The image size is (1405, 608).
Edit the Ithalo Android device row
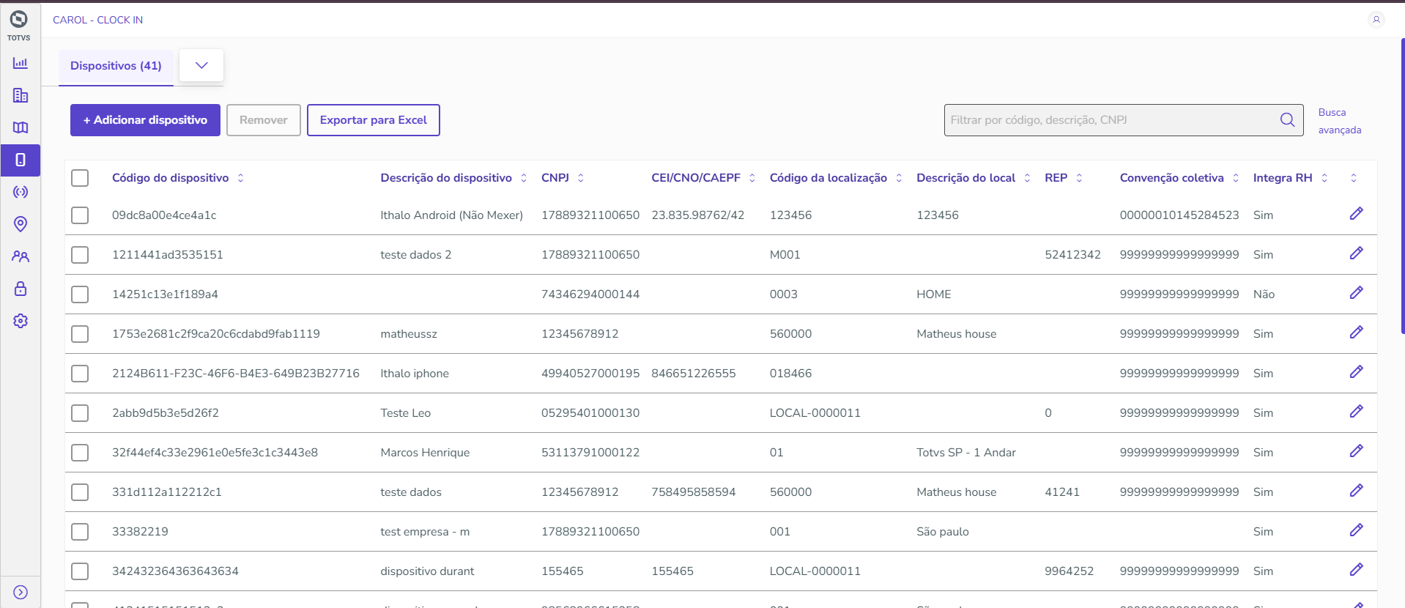point(1356,214)
